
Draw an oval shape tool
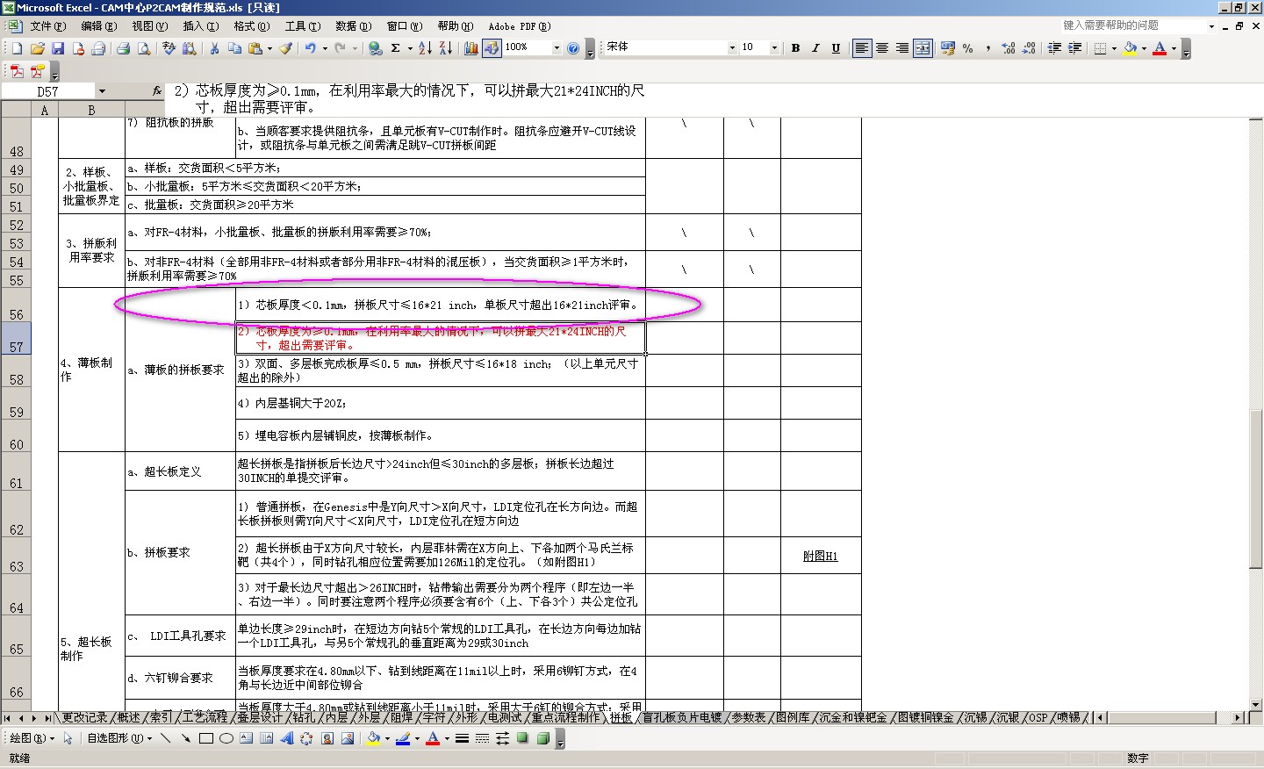click(226, 738)
